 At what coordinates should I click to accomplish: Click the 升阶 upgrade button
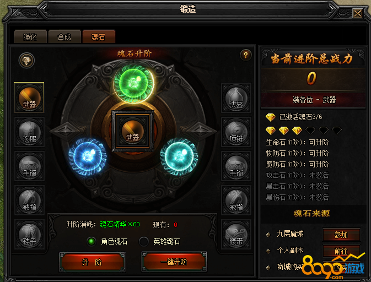pos(92,262)
